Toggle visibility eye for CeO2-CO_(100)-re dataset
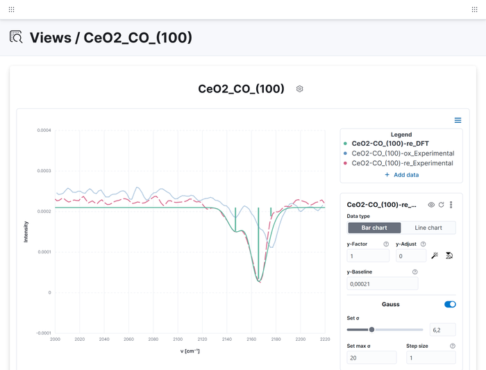This screenshot has height=370, width=486. (x=431, y=205)
